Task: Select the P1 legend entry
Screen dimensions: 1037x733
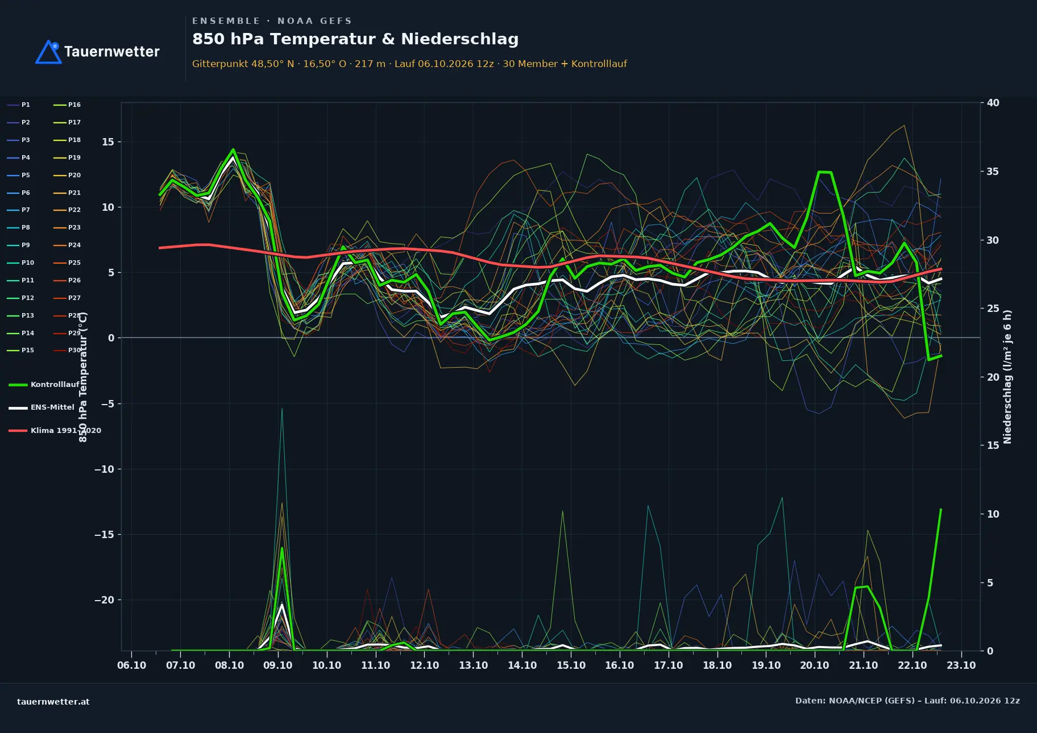Action: [18, 105]
